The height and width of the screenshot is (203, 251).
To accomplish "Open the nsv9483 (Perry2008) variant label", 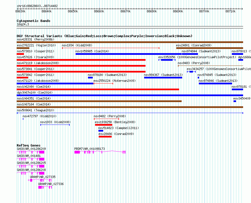I will point(194,63).
